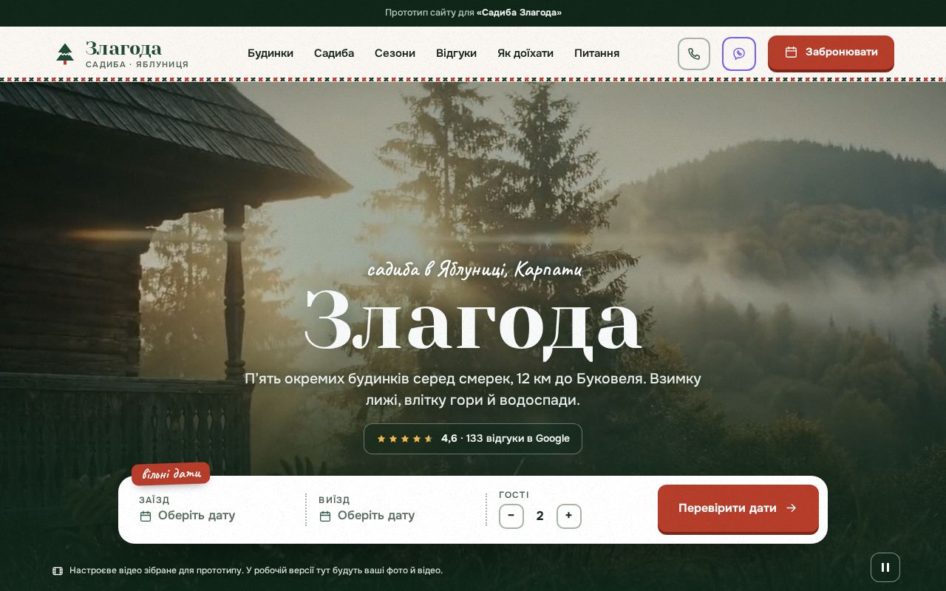946x591 pixels.
Task: Open the 4,6 Google reviews rating badge
Action: coord(473,439)
